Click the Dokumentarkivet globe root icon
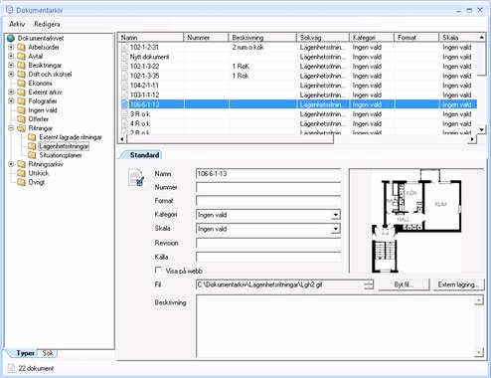This screenshot has width=491, height=378. pyautogui.click(x=11, y=38)
